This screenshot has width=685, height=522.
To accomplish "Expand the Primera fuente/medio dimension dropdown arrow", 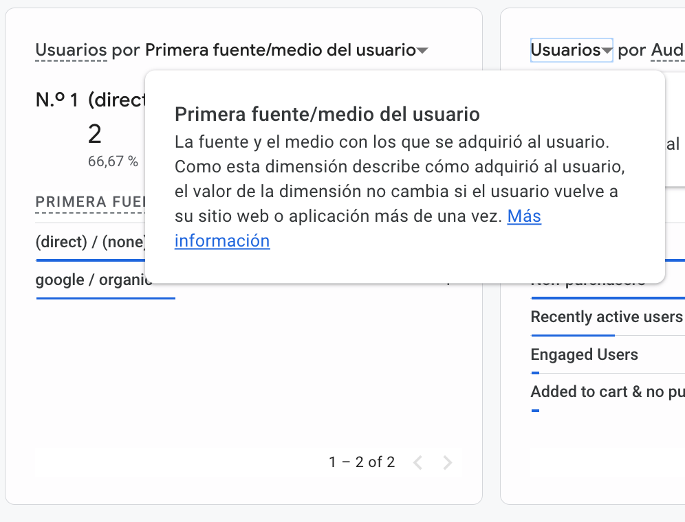I will click(x=423, y=51).
